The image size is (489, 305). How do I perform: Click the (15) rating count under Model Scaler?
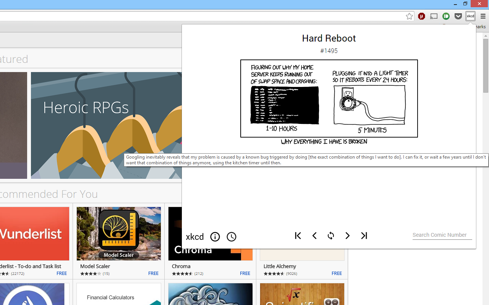[x=106, y=273]
